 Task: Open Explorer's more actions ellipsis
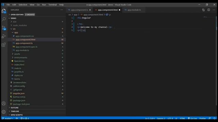click(62, 10)
